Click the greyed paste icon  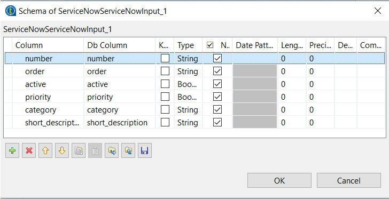95,150
